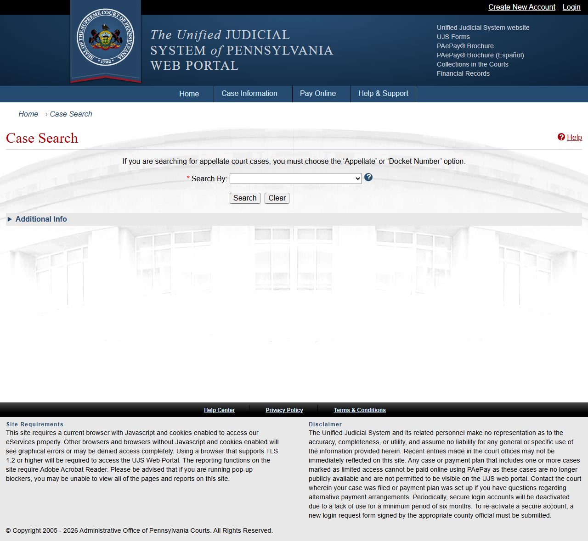Open the Search By dropdown
Image resolution: width=588 pixels, height=541 pixels.
tap(296, 178)
